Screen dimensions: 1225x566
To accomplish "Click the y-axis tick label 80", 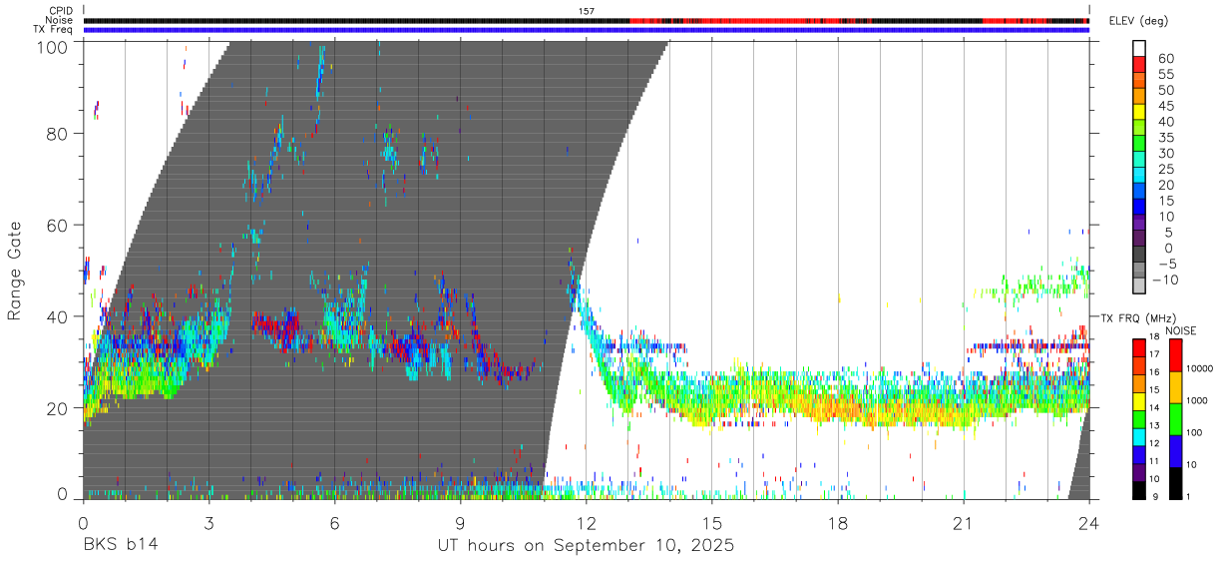I will click(58, 134).
